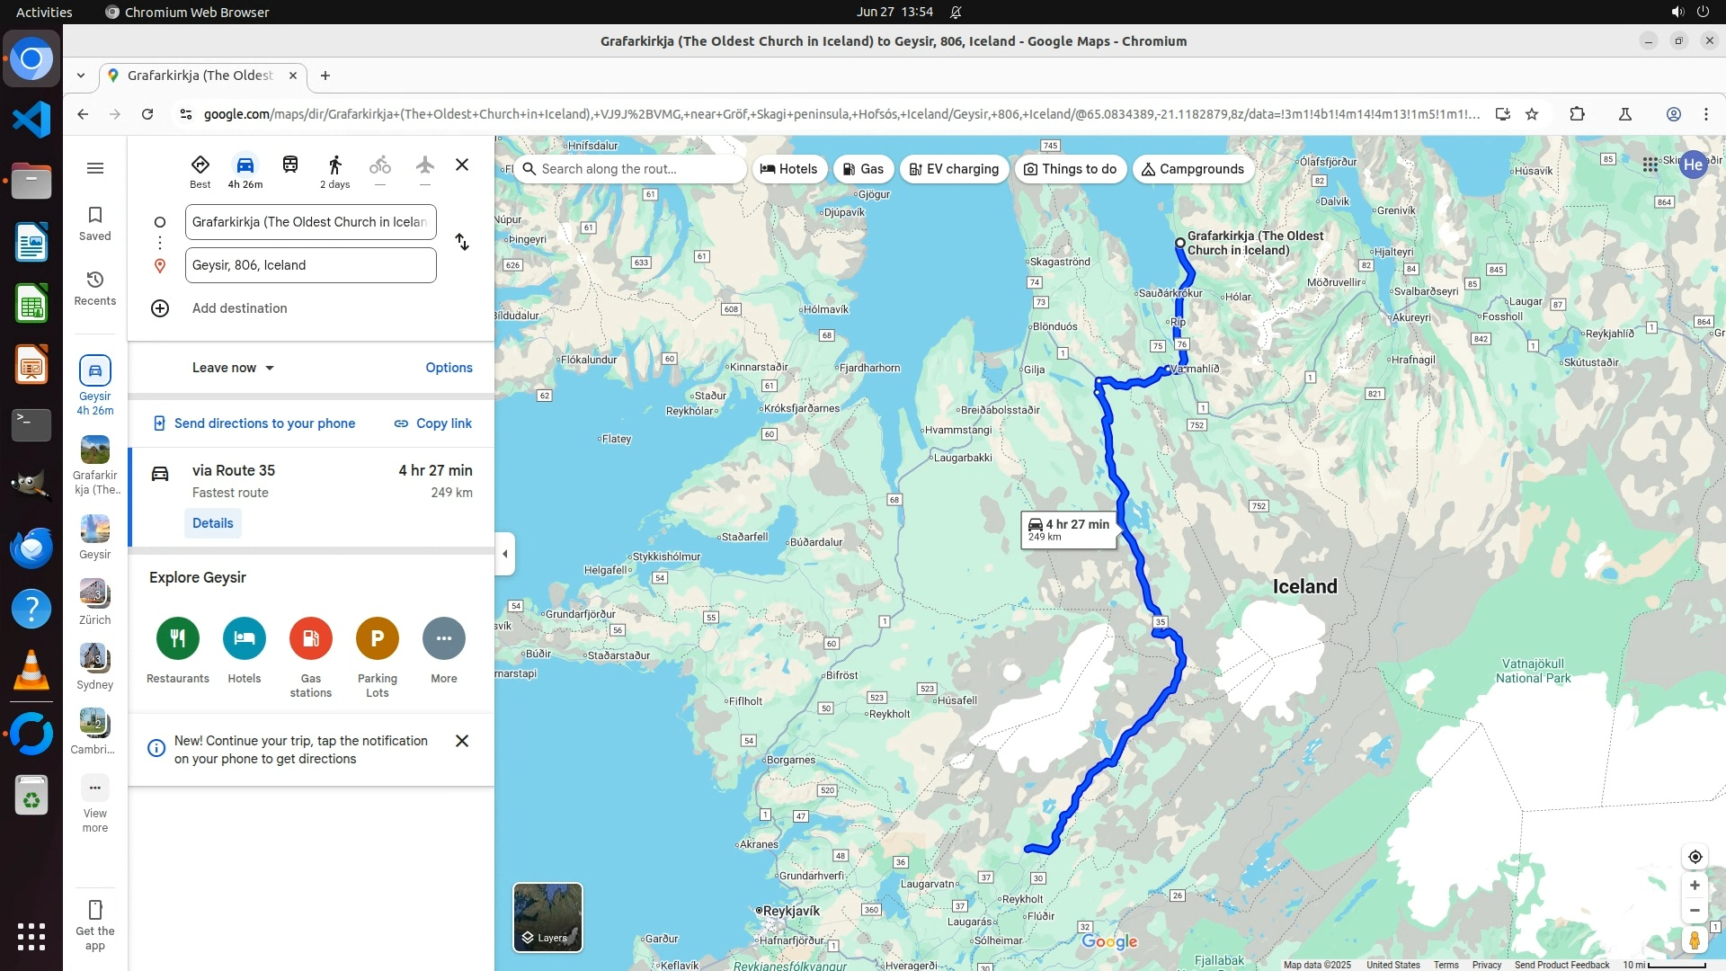This screenshot has height=971, width=1726.
Task: Click the my-location target icon on map
Action: [1695, 857]
